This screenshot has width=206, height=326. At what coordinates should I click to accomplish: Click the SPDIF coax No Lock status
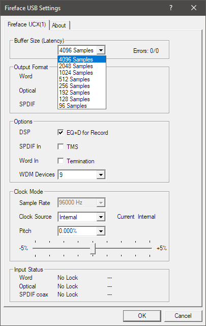68,294
